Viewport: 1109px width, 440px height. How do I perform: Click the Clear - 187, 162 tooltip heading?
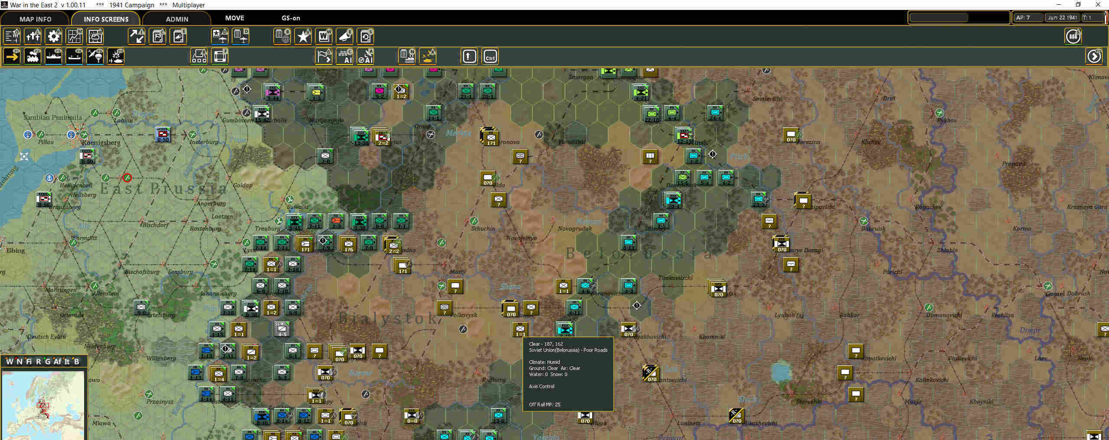coord(546,344)
